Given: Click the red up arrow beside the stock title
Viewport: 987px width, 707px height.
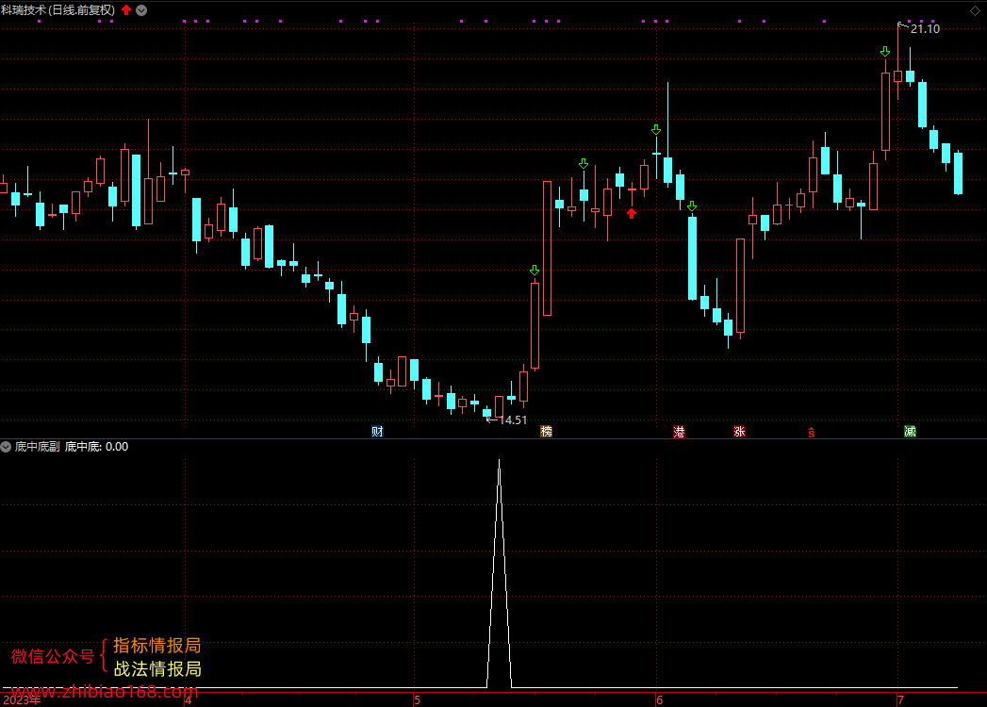Looking at the screenshot, I should pos(126,9).
